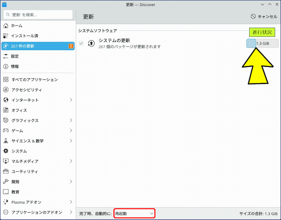
Task: Click the アクセシビリティ accessibility icon
Action: pos(6,90)
